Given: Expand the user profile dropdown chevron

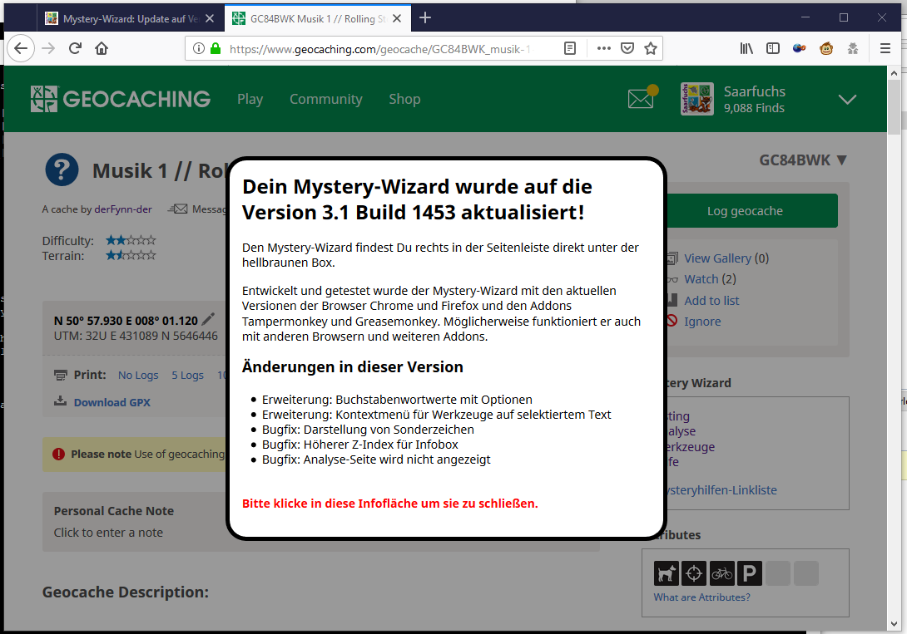Looking at the screenshot, I should coord(847,100).
